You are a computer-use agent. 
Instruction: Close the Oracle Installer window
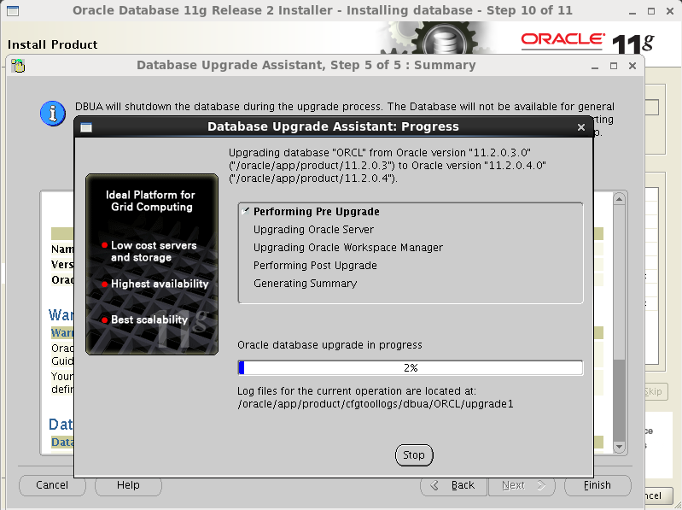point(670,11)
